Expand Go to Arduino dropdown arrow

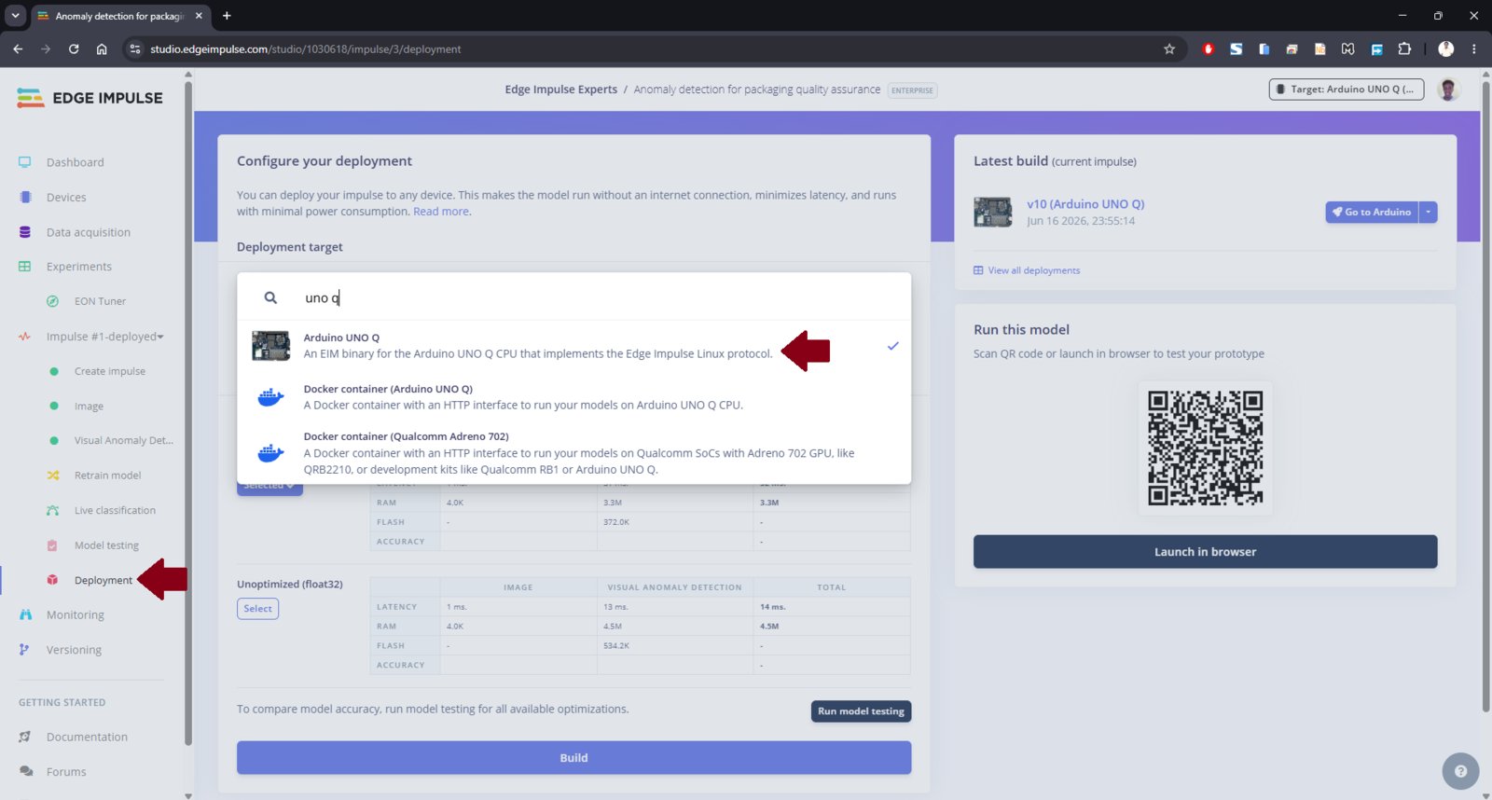point(1428,212)
